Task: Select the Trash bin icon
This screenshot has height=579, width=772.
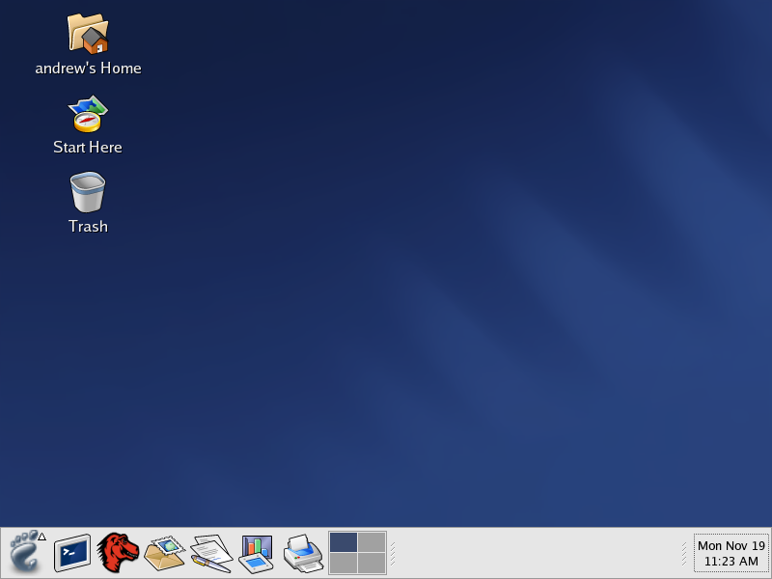Action: [88, 192]
